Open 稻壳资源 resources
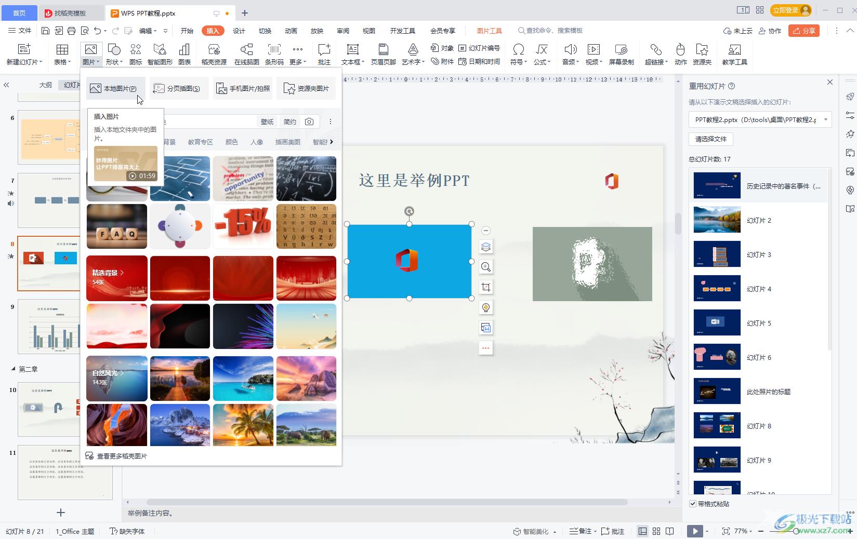The width and height of the screenshot is (857, 539). coord(214,54)
